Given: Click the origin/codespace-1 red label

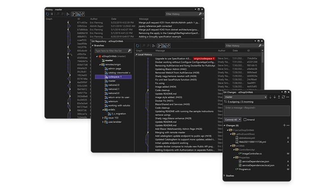Looking at the screenshot, I should pos(204,59).
